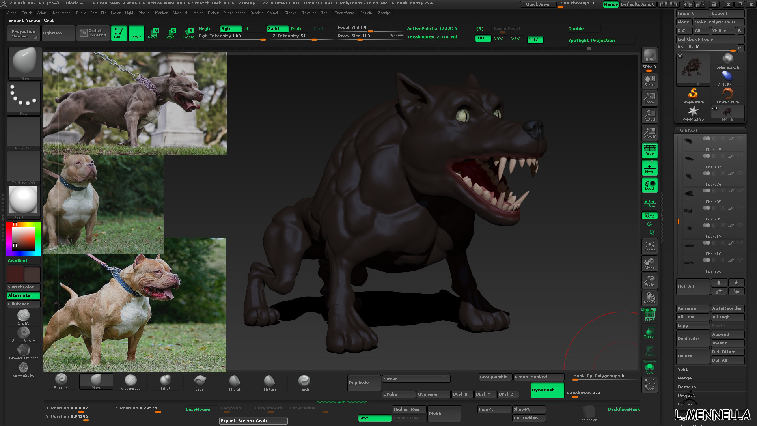757x426 pixels.
Task: Open the Alpha Off picker
Action: pyautogui.click(x=24, y=133)
